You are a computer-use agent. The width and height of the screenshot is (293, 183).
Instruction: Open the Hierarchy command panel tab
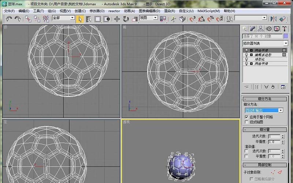click(x=260, y=29)
